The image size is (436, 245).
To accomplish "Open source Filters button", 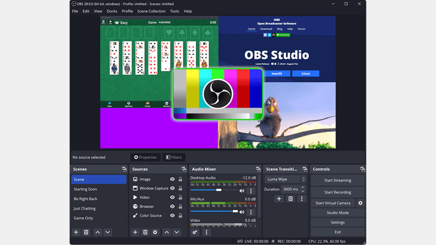I will [174, 157].
